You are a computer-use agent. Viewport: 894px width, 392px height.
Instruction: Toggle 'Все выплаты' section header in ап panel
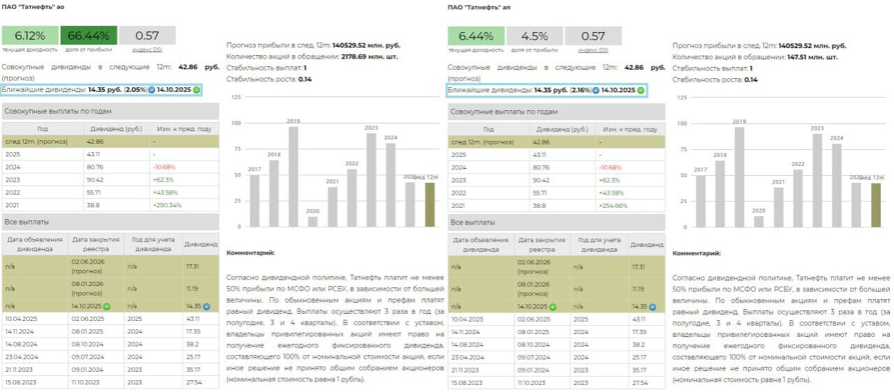pyautogui.click(x=556, y=222)
